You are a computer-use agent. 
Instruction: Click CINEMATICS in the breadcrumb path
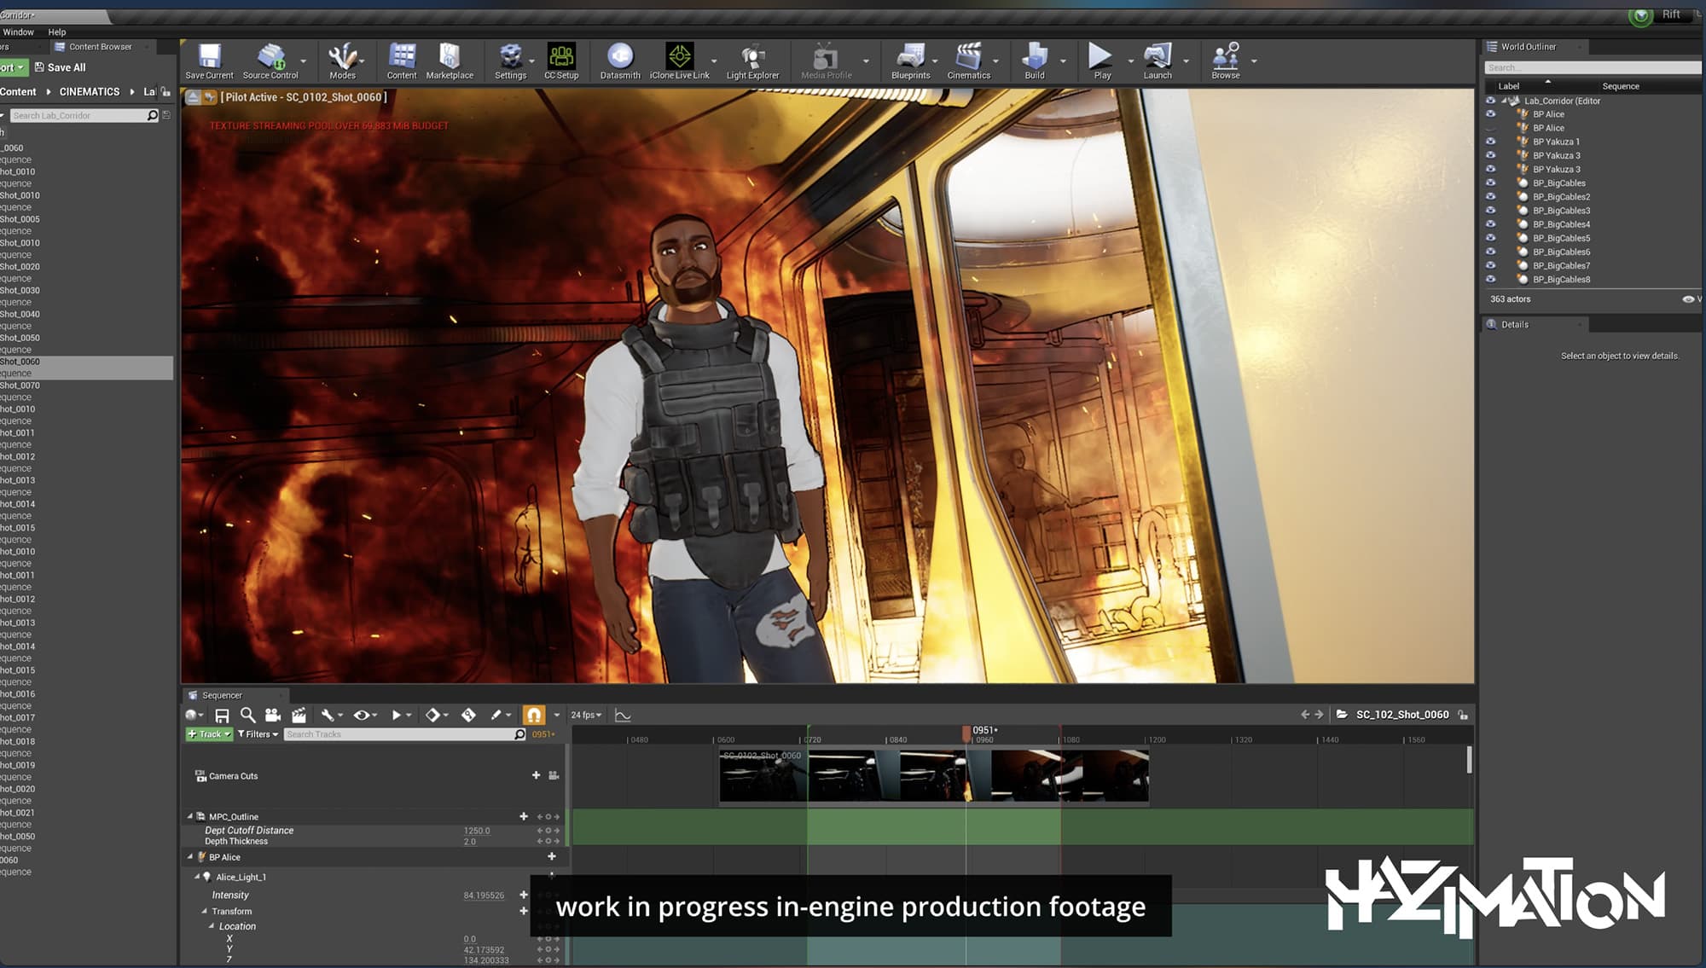(x=90, y=91)
